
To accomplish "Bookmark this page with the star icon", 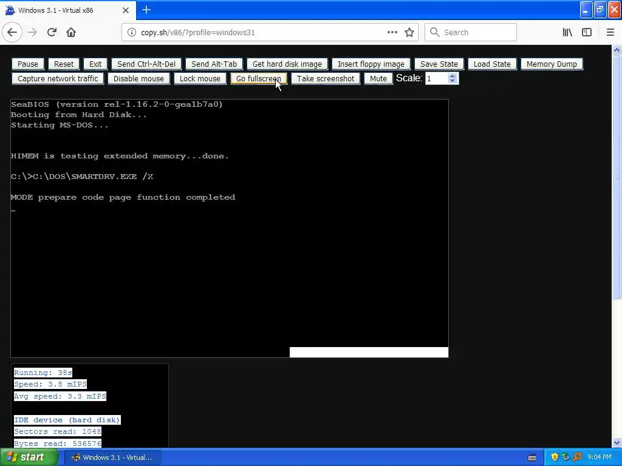I will coord(409,33).
